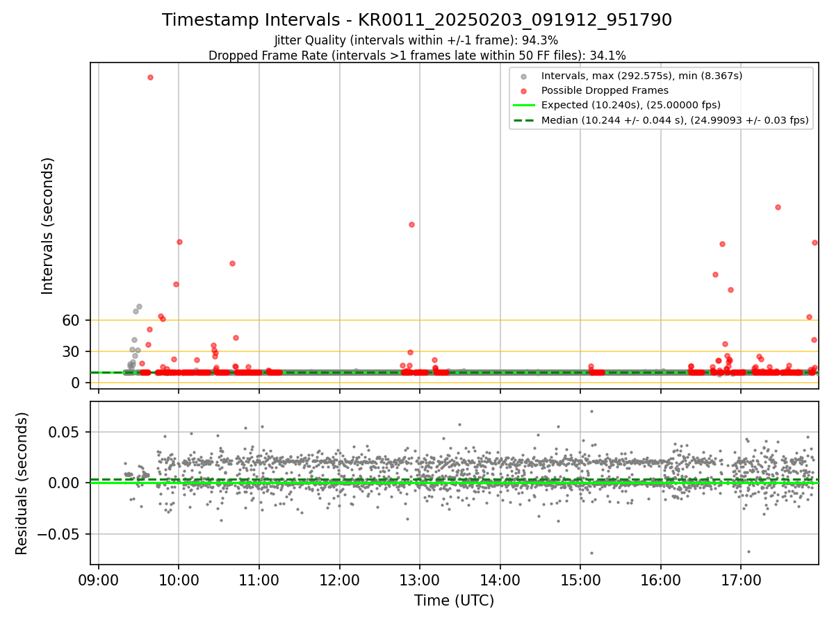The image size is (834, 625).
Task: Click the highest red dropped-frame point near 09:40
Action: [x=150, y=77]
